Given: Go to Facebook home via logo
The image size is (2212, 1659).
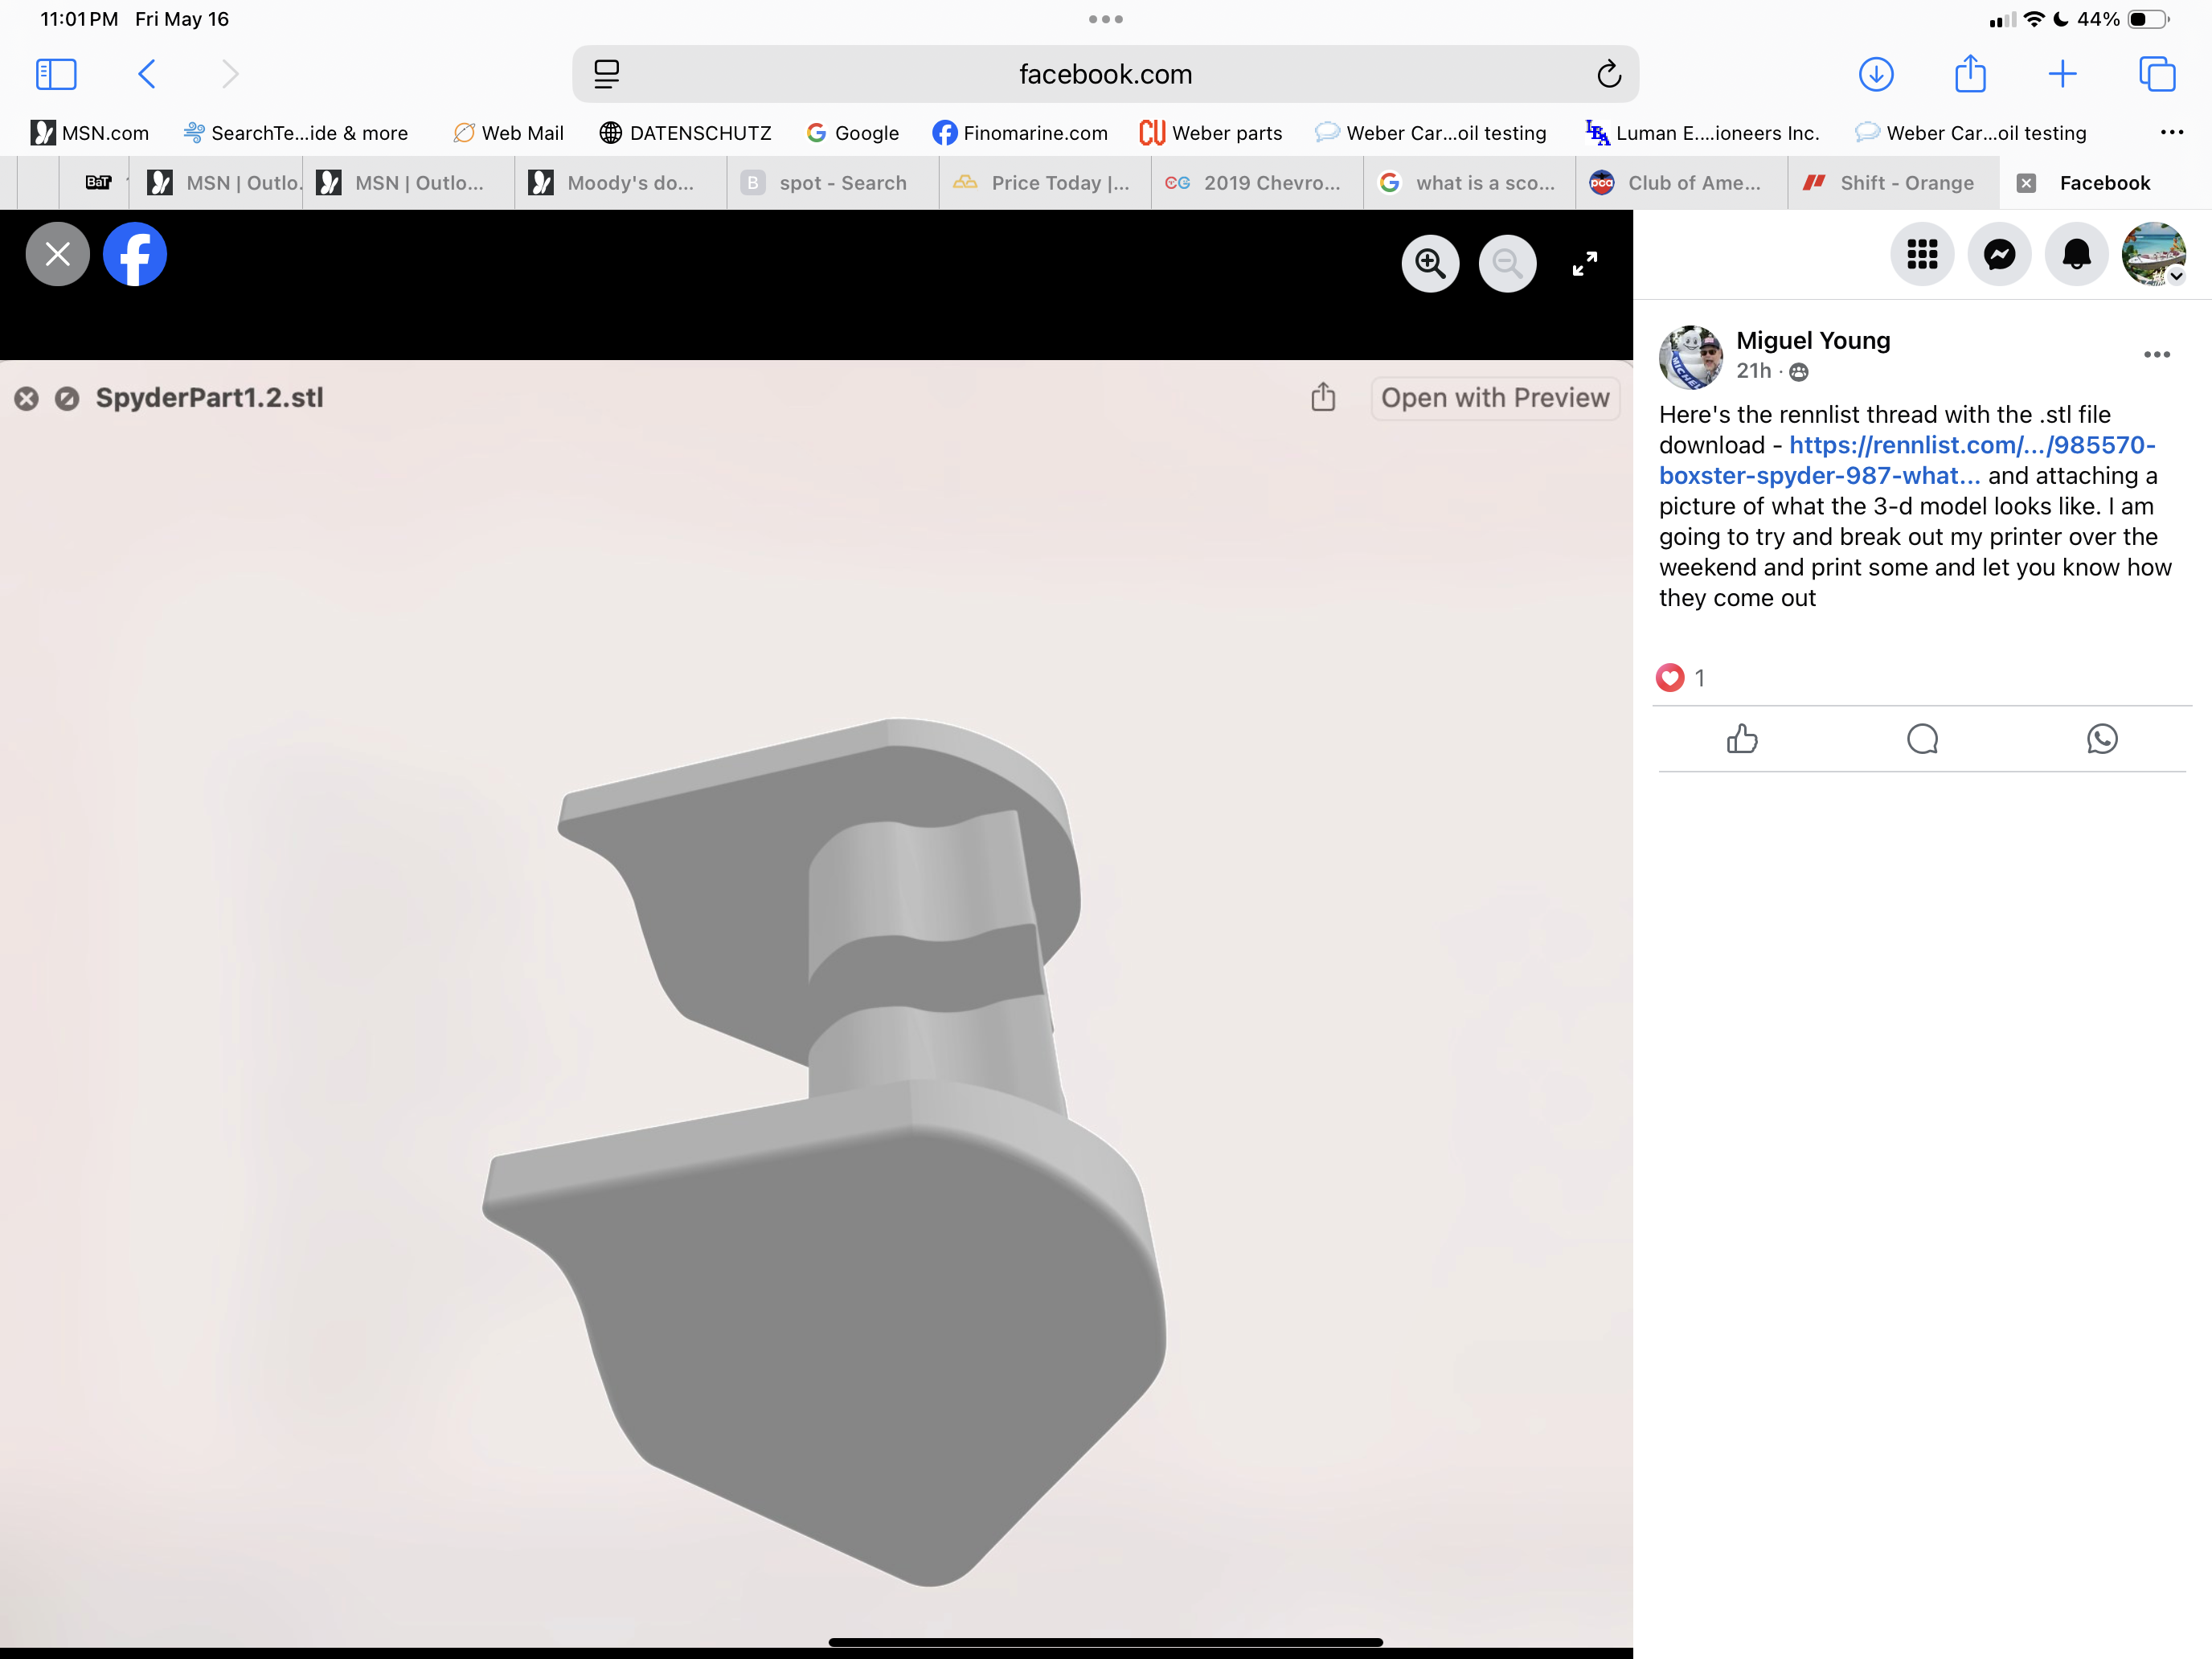Looking at the screenshot, I should point(135,254).
